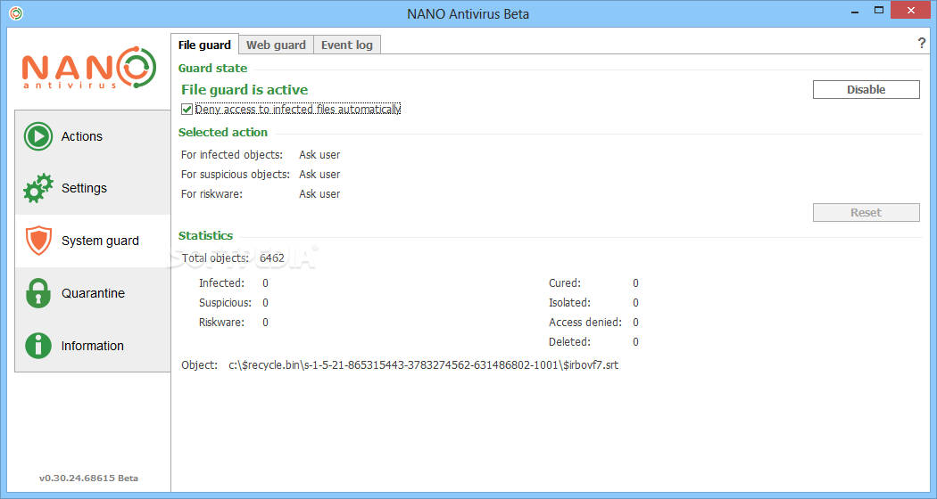Disable the file guard
This screenshot has height=499, width=937.
click(x=866, y=89)
